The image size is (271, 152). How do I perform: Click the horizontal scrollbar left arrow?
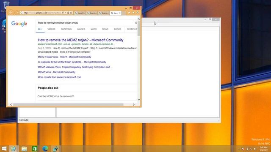click(x=11, y=105)
